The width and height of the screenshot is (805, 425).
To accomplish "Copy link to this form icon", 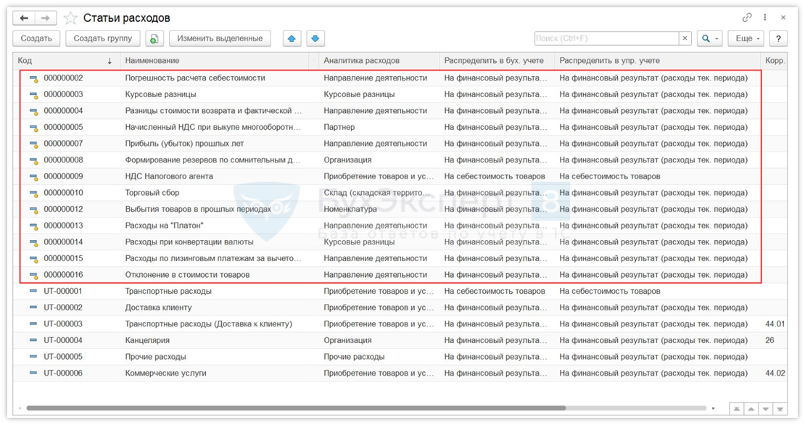I will pos(747,17).
